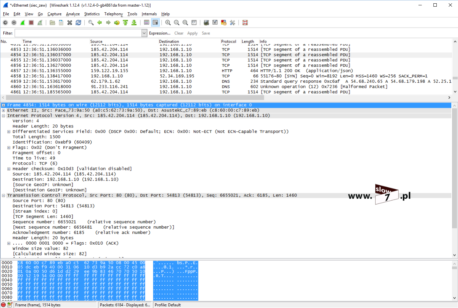Click the Save filter button
Image resolution: width=458 pixels, height=308 pixels.
[206, 33]
